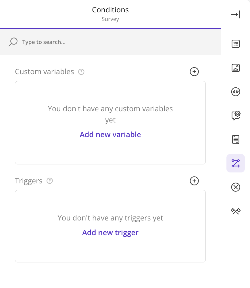Click 'Add new trigger' link
Screen dimensions: 250x288
point(110,233)
